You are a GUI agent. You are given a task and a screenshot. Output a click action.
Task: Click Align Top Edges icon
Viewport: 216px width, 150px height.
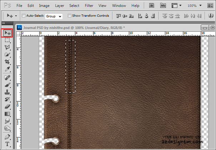tap(118, 16)
